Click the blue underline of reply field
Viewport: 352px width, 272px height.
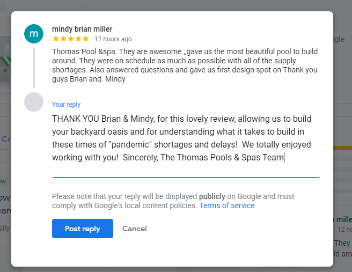click(x=186, y=177)
